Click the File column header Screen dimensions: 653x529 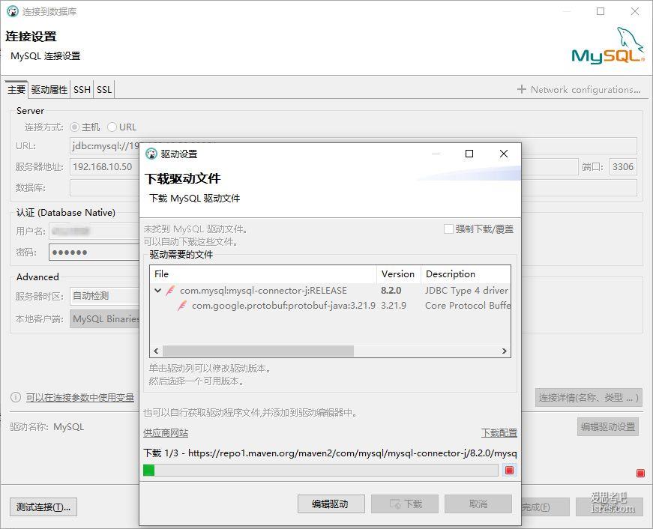tap(263, 273)
